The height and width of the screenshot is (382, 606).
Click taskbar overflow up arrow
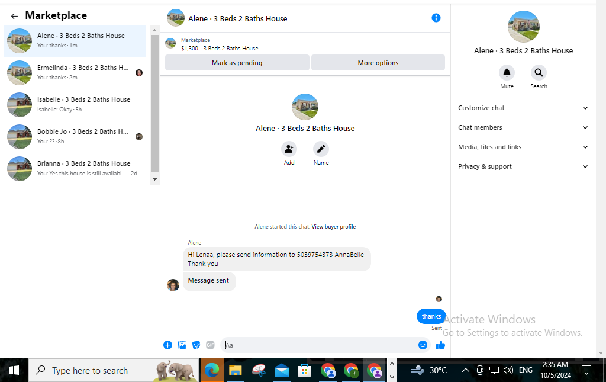(x=392, y=364)
